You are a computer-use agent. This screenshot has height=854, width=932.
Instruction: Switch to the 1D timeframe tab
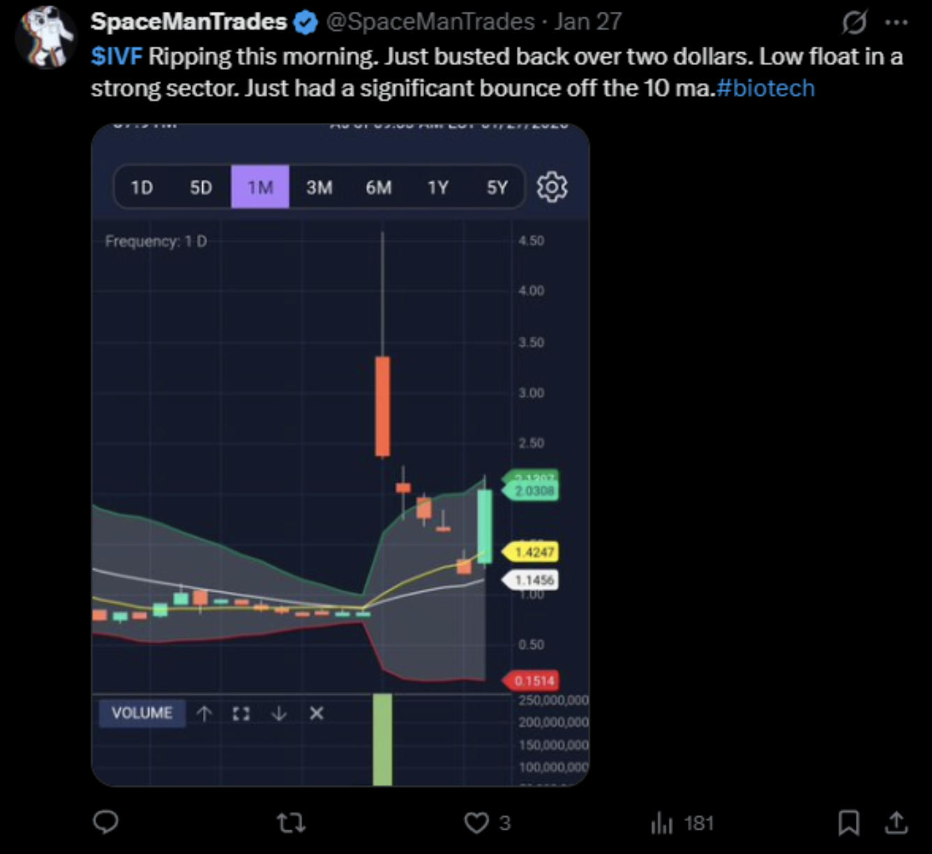[142, 187]
